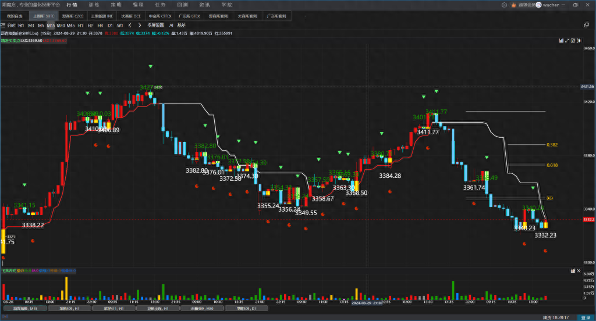Select H4 timeframe
This screenshot has width=596, height=321.
click(x=100, y=26)
